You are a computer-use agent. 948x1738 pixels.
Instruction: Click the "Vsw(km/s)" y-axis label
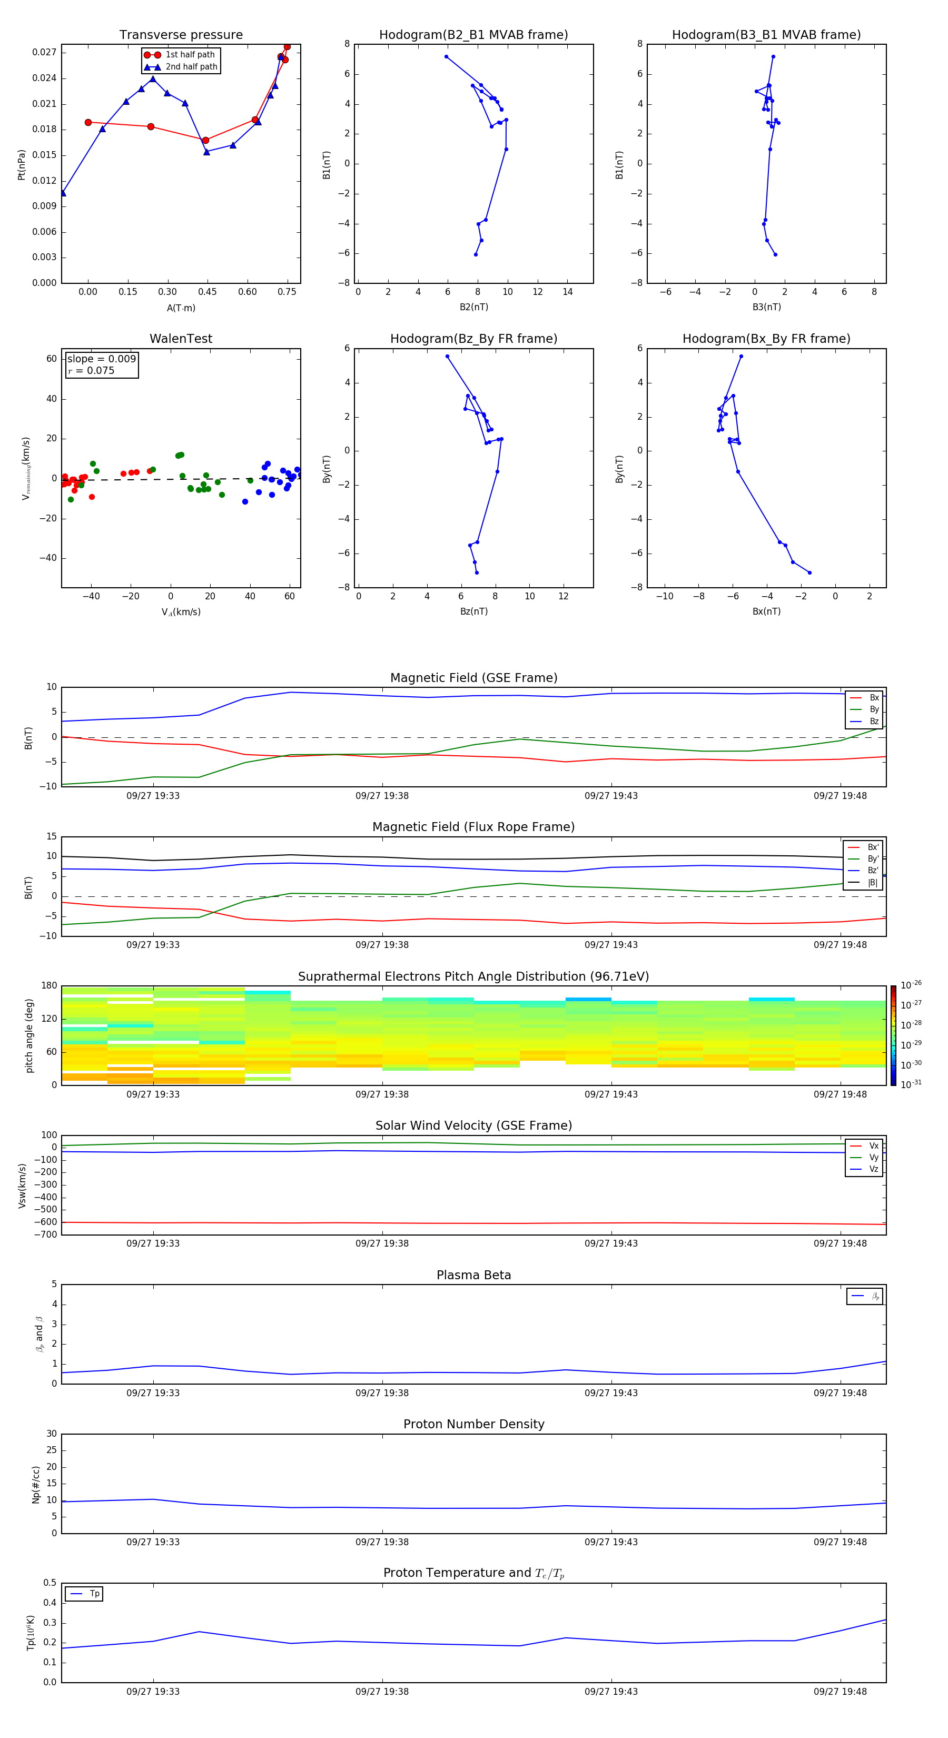(x=22, y=1186)
